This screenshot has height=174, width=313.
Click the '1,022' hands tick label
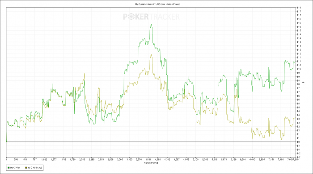tap(44, 159)
